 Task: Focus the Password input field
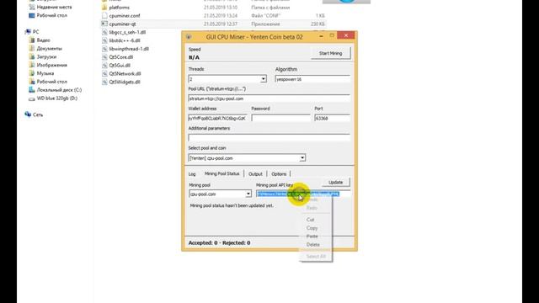(280, 118)
